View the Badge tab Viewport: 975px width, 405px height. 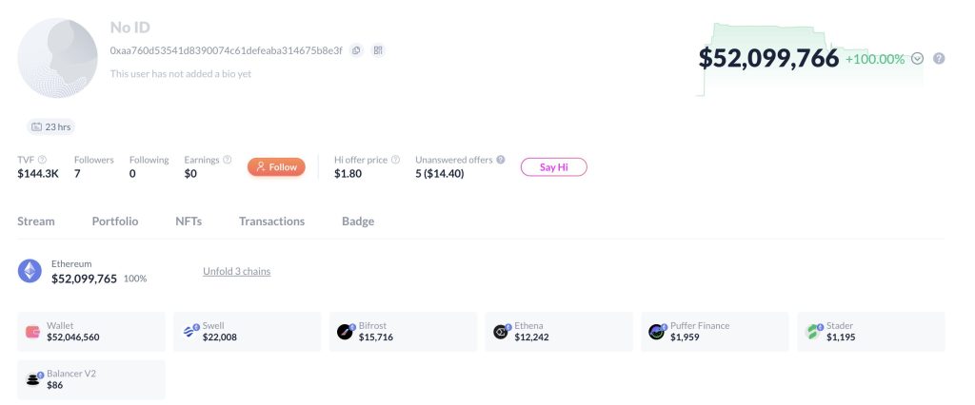pos(358,222)
